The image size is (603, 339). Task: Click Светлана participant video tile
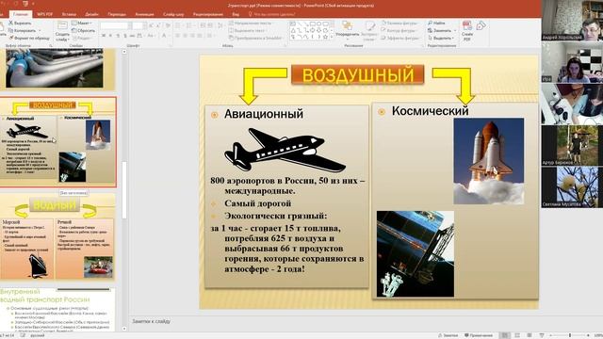coord(572,187)
